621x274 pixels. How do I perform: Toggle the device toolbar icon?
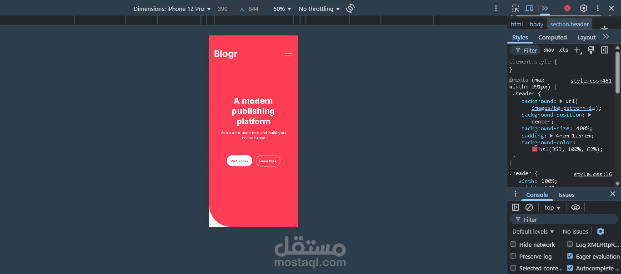pos(529,8)
